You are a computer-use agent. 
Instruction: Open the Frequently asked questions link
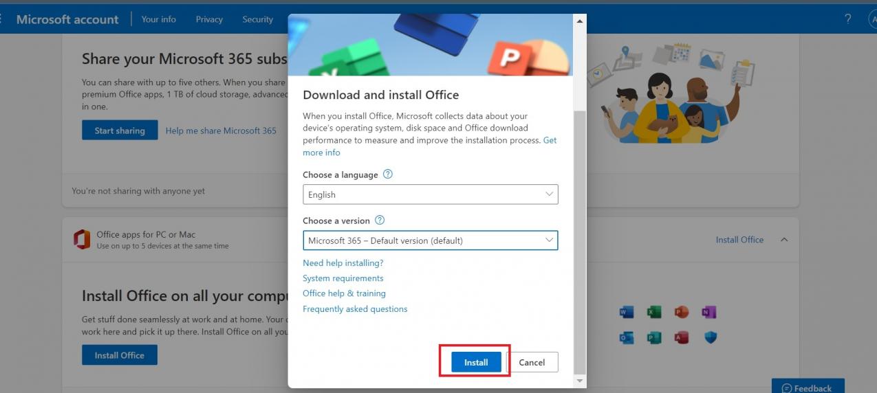(355, 309)
